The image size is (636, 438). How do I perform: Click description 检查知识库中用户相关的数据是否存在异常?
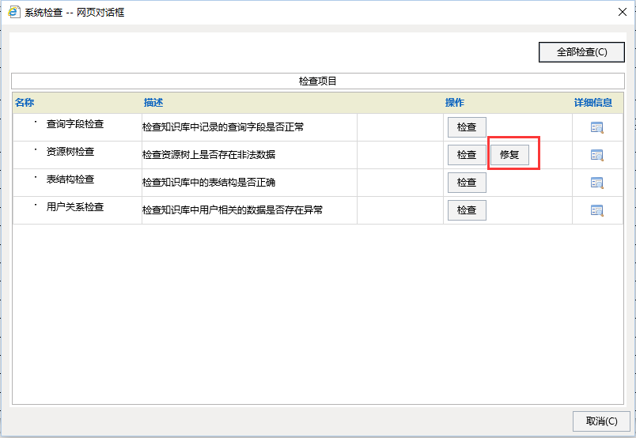click(x=233, y=210)
